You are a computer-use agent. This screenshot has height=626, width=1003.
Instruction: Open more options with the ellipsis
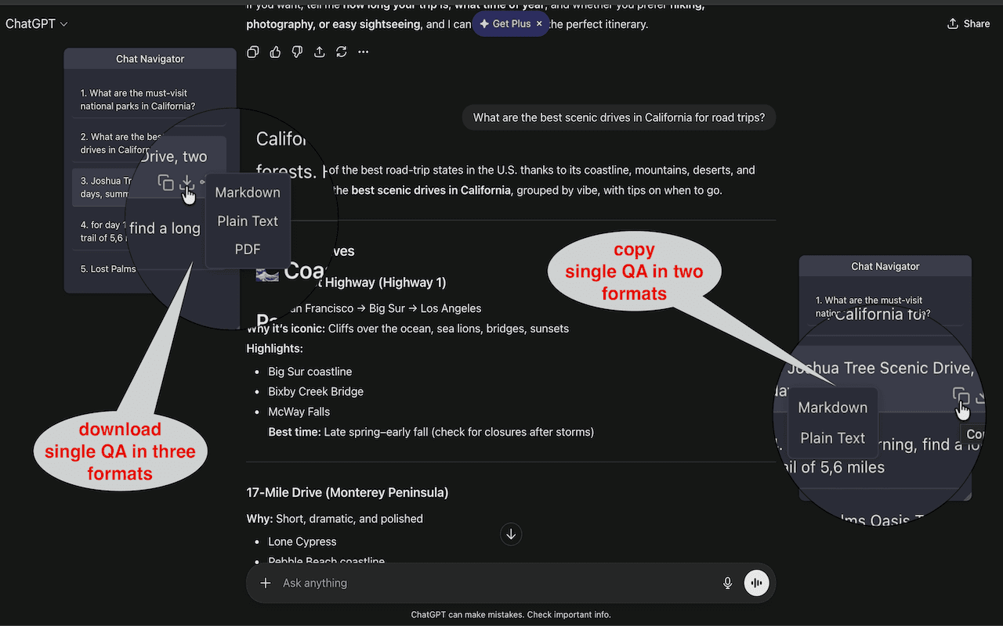pos(363,52)
